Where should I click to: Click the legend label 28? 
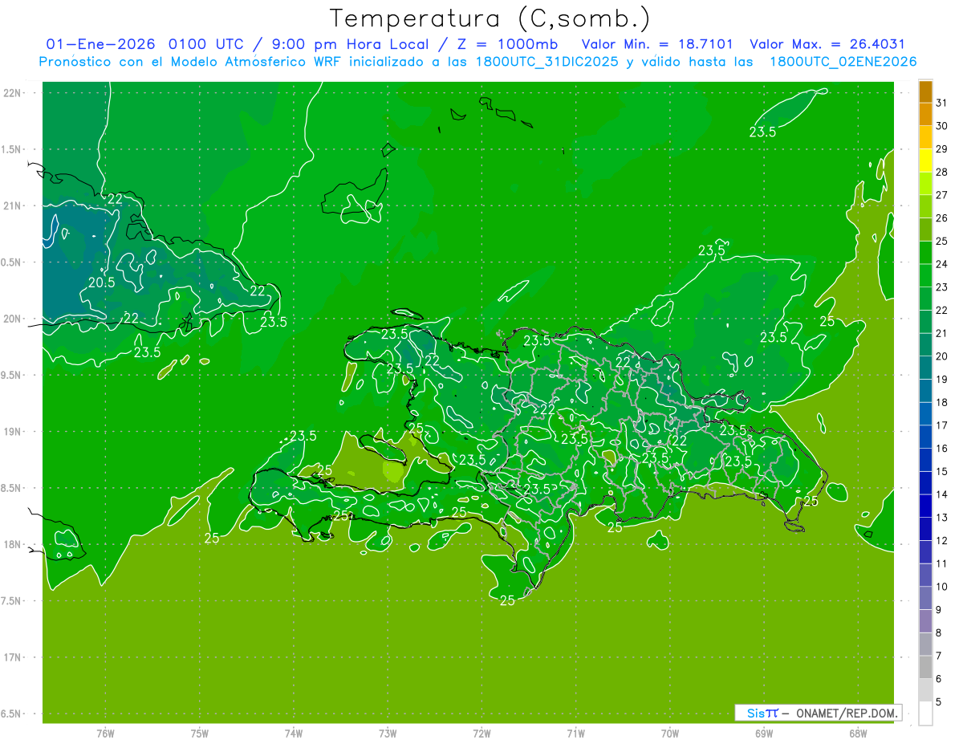[942, 172]
